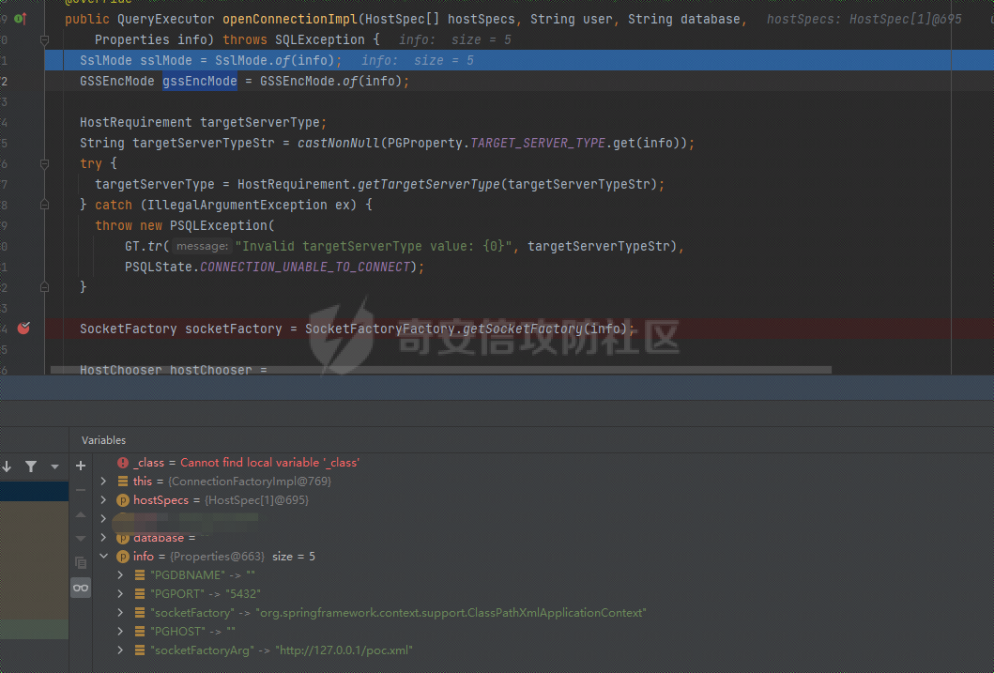The width and height of the screenshot is (994, 673).
Task: Click the overriding method gutter icon
Action: click(20, 19)
